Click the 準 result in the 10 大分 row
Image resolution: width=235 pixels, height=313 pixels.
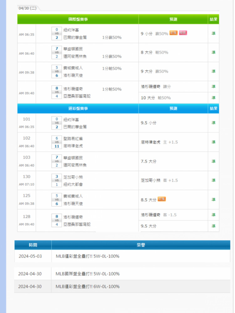[x=213, y=98]
